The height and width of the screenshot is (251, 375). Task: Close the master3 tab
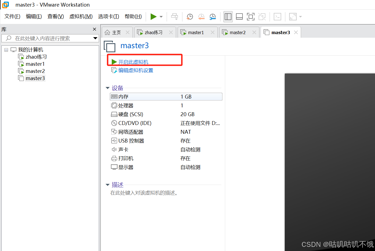tap(296, 32)
